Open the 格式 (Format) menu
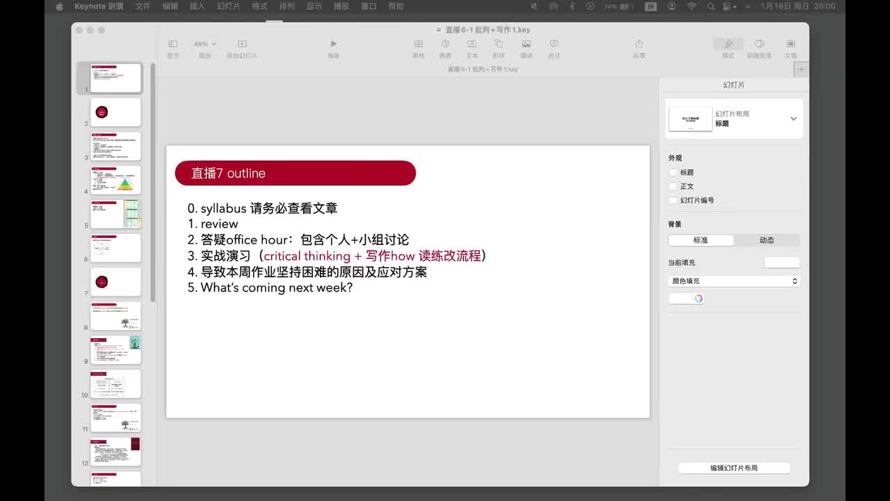This screenshot has height=501, width=890. [x=259, y=6]
